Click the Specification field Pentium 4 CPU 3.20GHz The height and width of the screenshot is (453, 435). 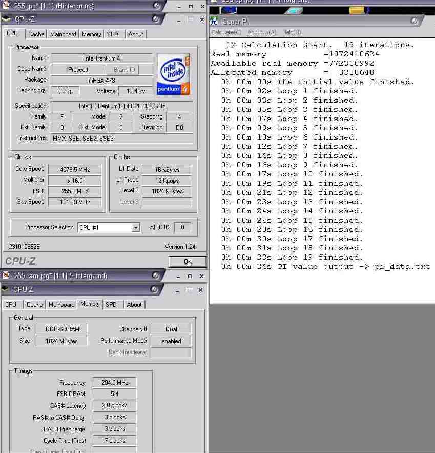122,106
